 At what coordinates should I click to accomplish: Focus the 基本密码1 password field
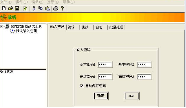tap(105, 64)
